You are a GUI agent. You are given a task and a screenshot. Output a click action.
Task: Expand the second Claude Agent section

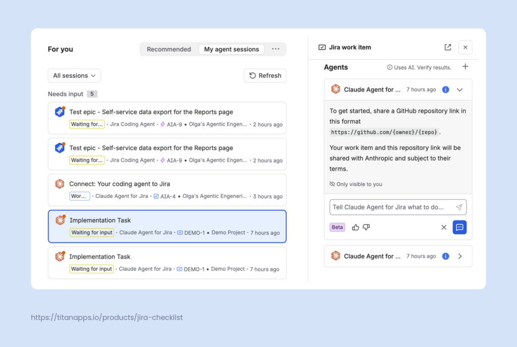pos(459,256)
